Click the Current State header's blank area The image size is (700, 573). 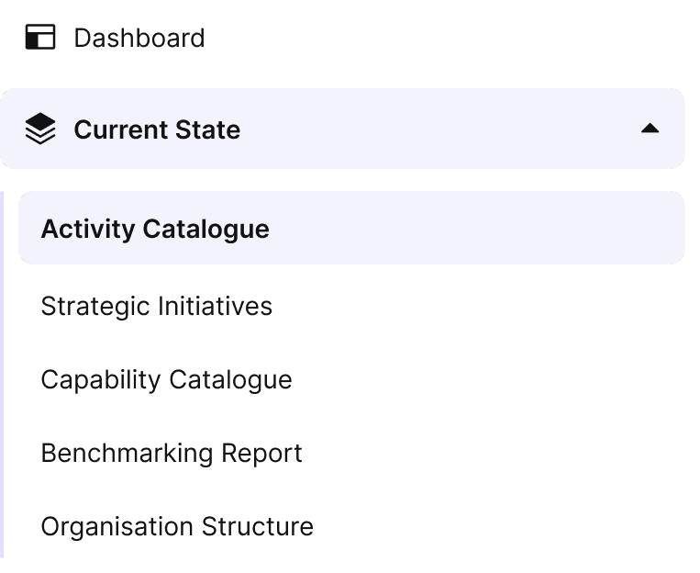coord(440,129)
